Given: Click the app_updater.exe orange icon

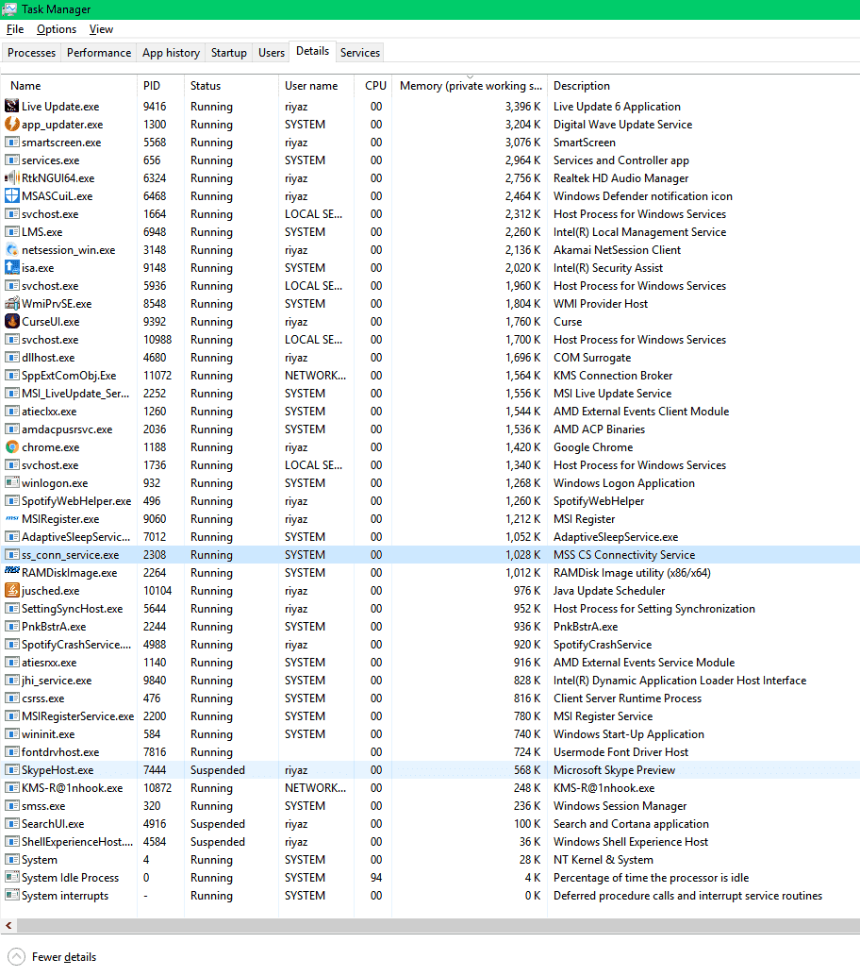Looking at the screenshot, I should 12,125.
